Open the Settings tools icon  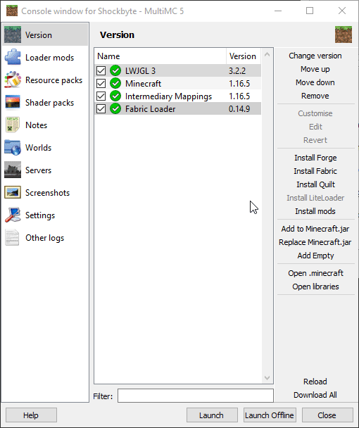13,215
